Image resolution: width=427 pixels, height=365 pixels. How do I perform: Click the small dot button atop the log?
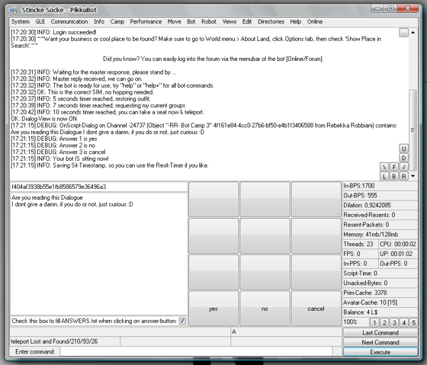404,33
